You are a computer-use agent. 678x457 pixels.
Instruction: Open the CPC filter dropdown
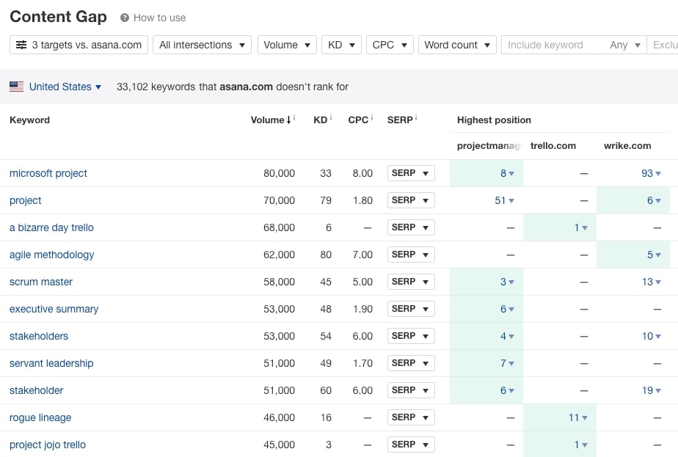[390, 45]
